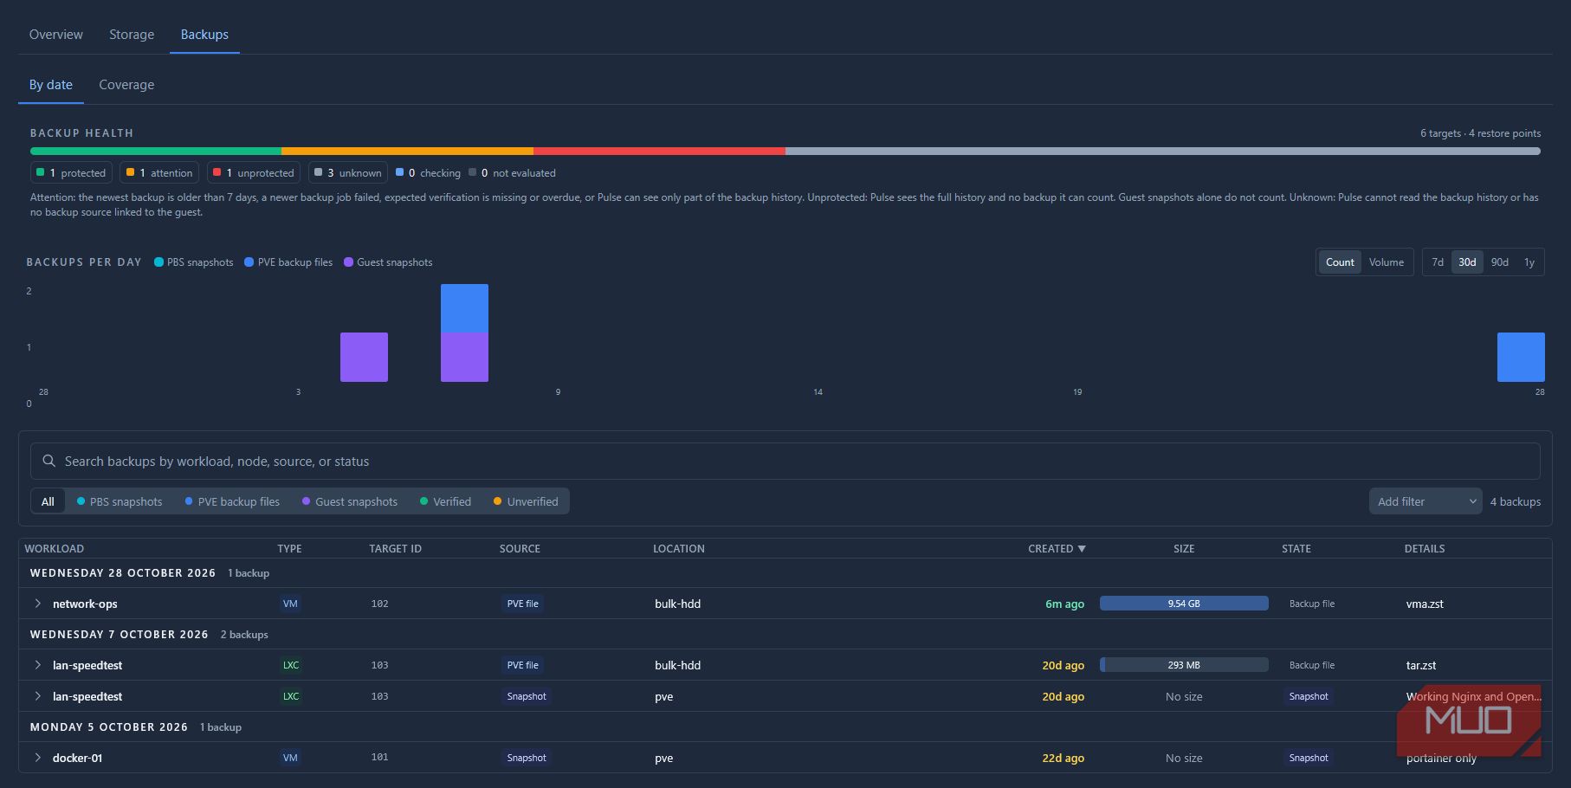Viewport: 1571px width, 788px height.
Task: Switch to the Coverage sub-tab
Action: click(x=126, y=85)
